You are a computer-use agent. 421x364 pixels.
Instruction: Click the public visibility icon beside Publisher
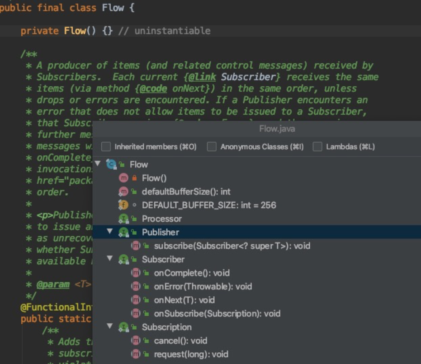(x=134, y=232)
